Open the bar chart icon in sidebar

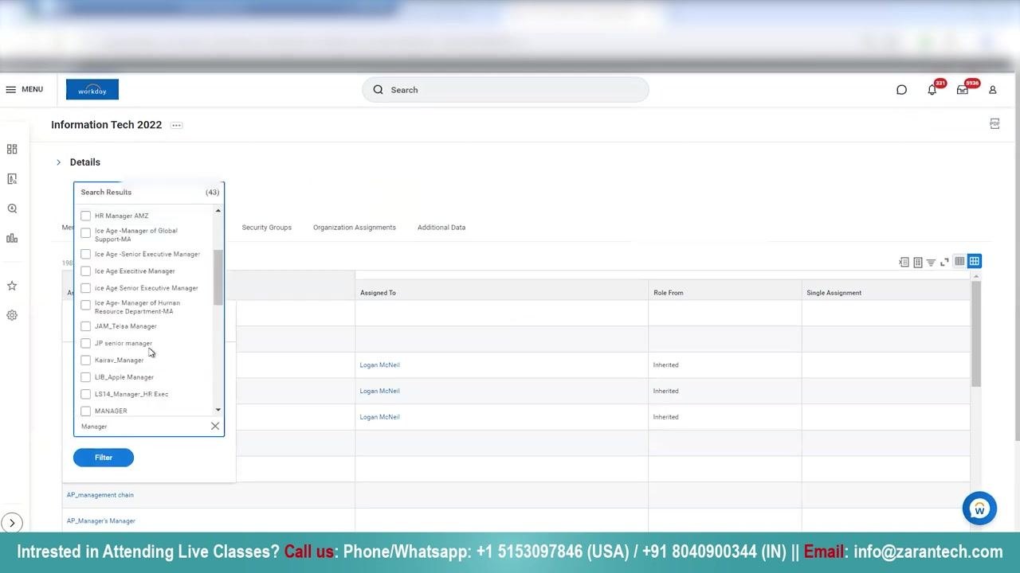pos(12,238)
